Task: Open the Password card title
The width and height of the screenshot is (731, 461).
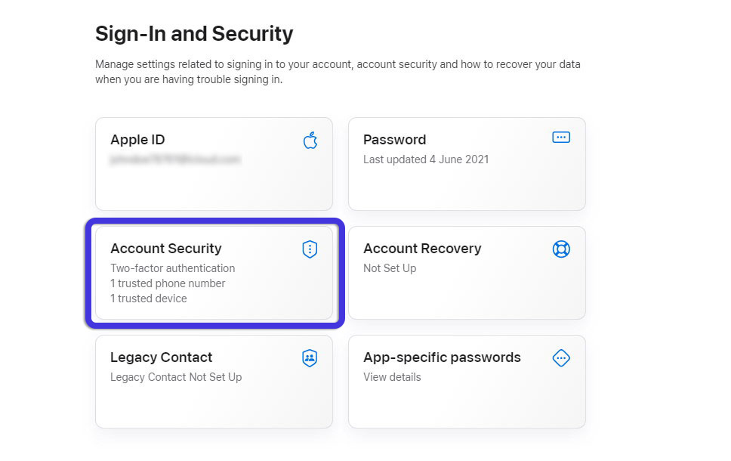Action: (x=394, y=140)
